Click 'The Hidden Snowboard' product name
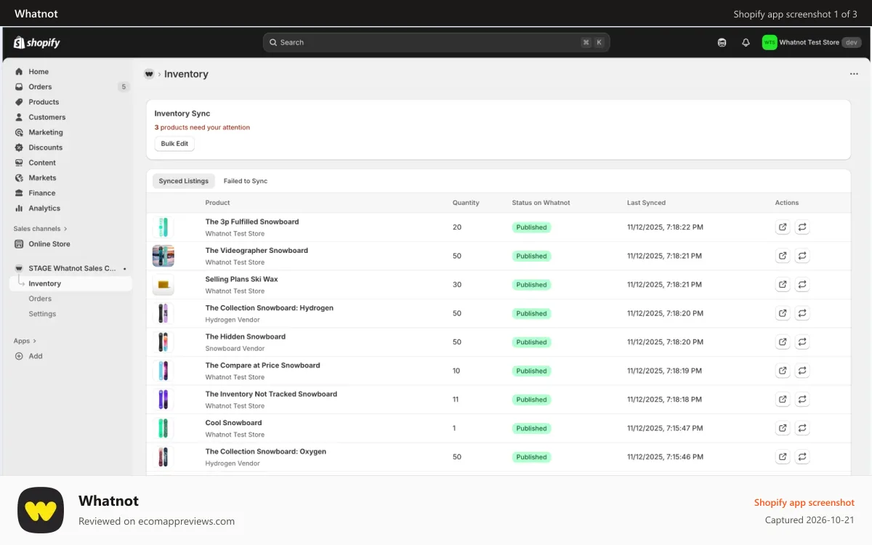This screenshot has height=545, width=872. pyautogui.click(x=245, y=337)
